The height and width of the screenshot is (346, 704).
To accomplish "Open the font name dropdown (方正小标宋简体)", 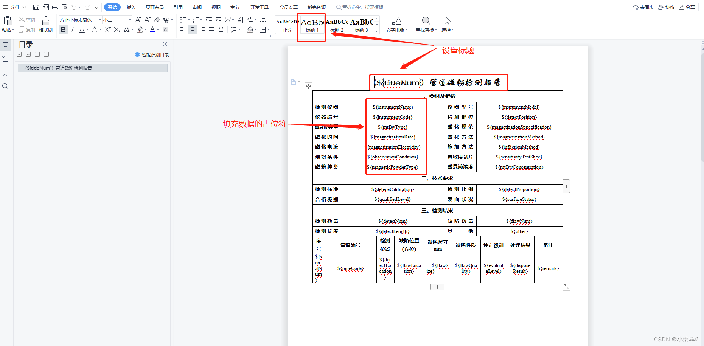I will [100, 20].
